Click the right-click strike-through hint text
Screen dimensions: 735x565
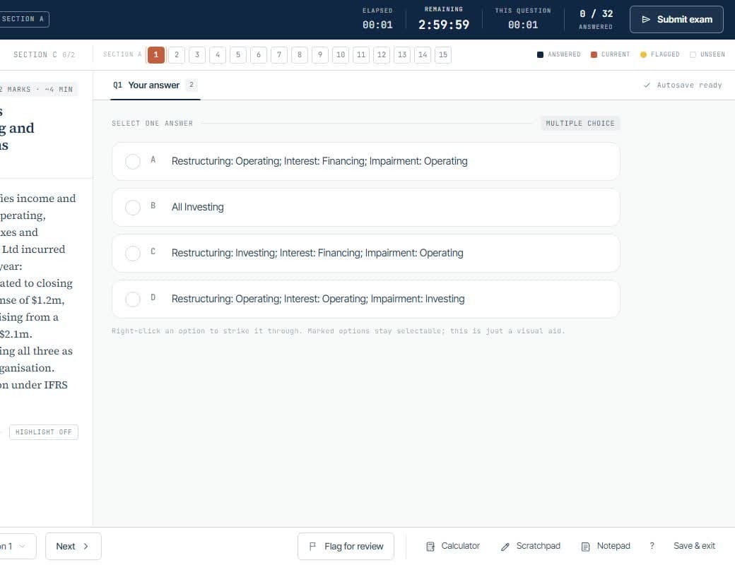pyautogui.click(x=339, y=331)
